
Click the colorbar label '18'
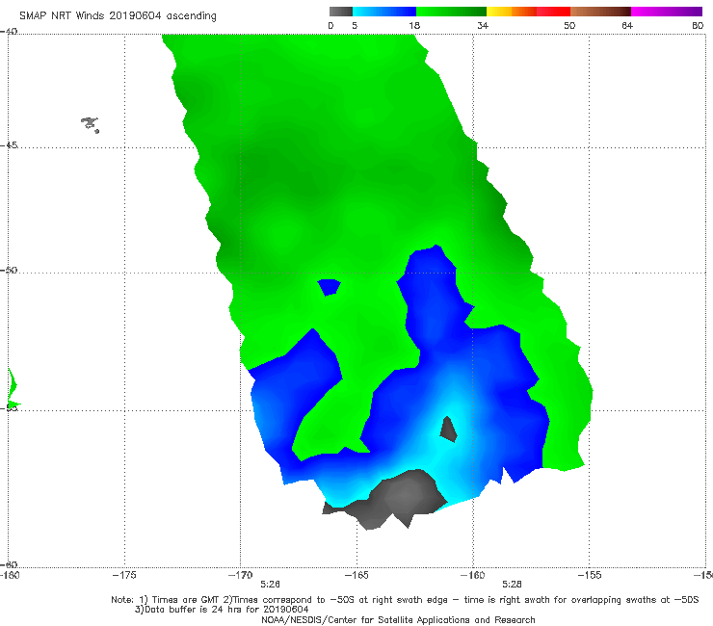414,25
